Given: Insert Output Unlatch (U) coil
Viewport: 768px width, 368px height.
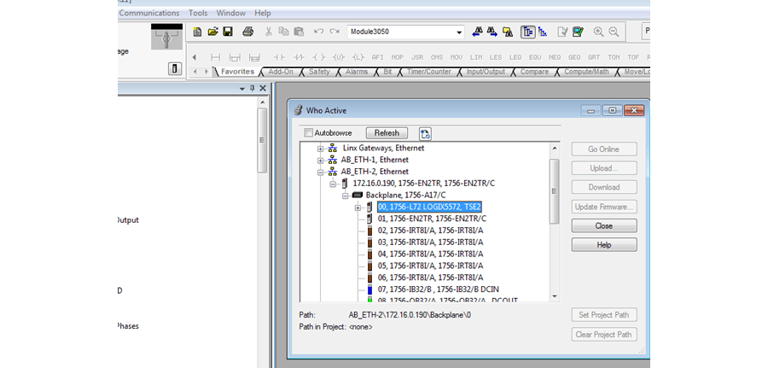Looking at the screenshot, I should [x=339, y=57].
